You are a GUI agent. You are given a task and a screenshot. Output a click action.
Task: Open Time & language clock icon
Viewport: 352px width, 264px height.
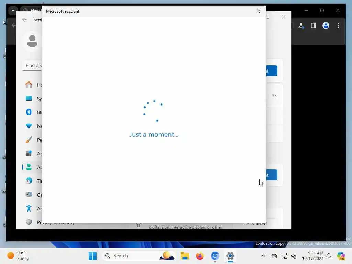29,181
